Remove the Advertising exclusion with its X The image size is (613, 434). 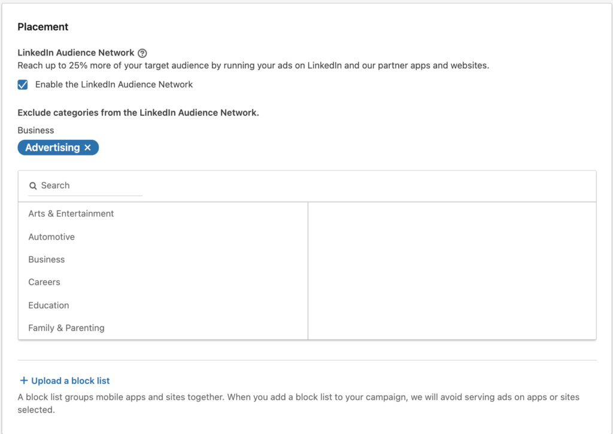click(87, 148)
